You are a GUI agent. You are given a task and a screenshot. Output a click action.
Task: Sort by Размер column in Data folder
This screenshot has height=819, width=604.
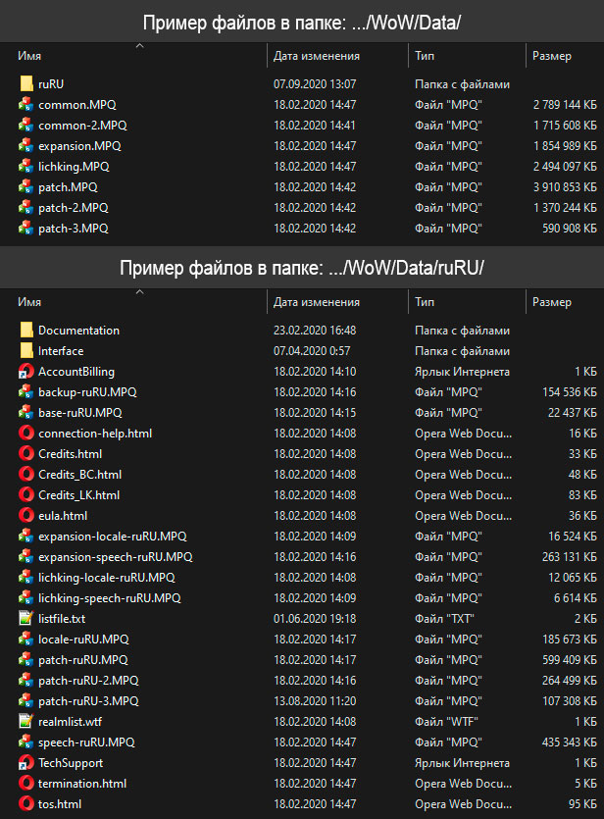coord(552,56)
